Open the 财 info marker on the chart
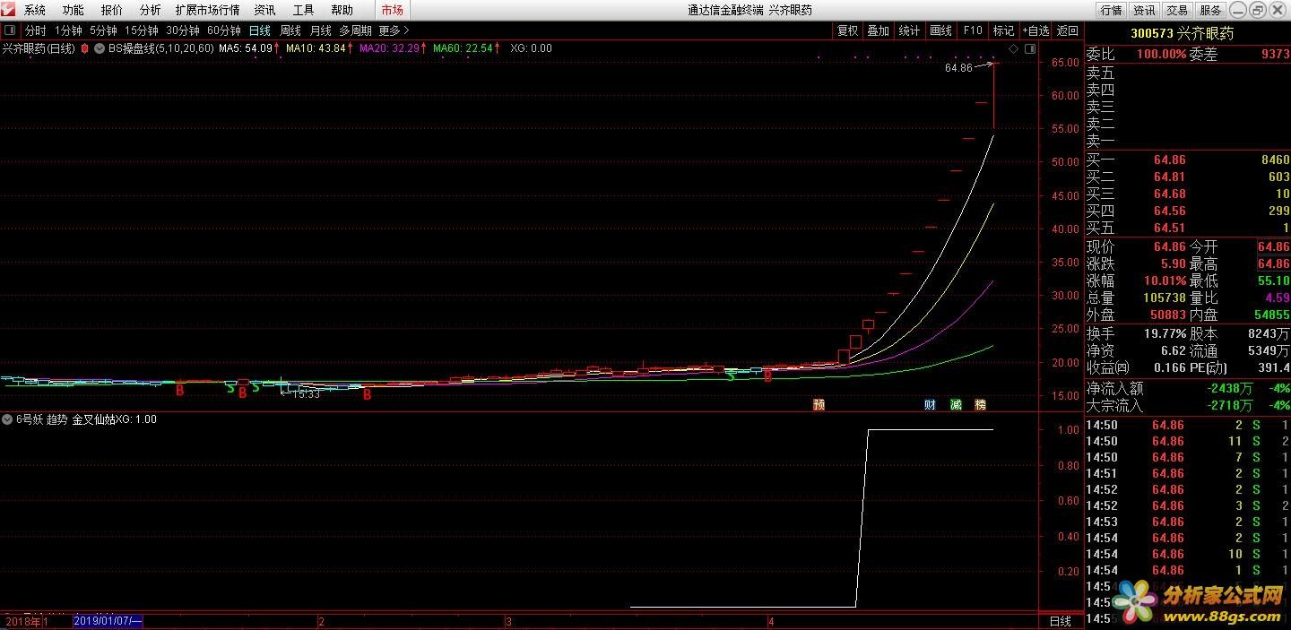Viewport: 1291px width, 630px height. tap(930, 405)
